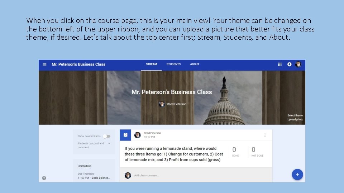Click the help question mark icon

point(44,178)
